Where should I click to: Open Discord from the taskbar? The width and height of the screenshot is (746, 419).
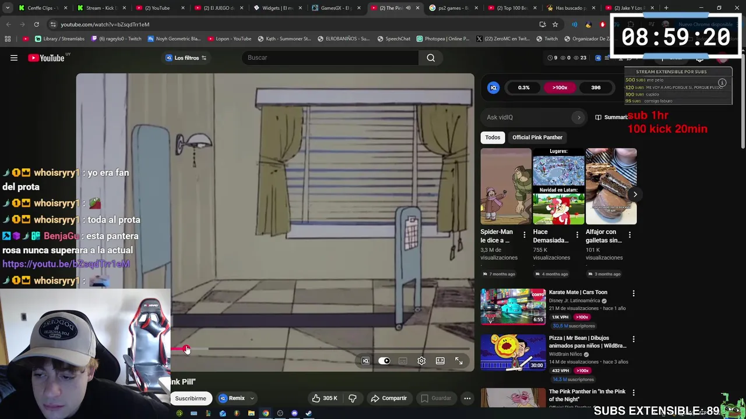(294, 413)
